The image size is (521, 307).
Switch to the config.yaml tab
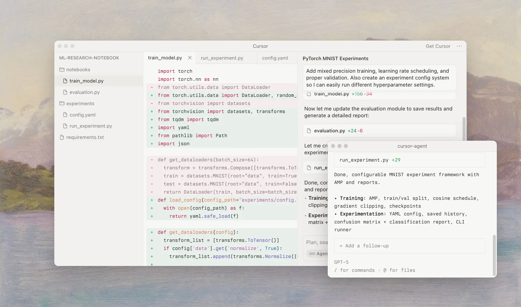275,58
